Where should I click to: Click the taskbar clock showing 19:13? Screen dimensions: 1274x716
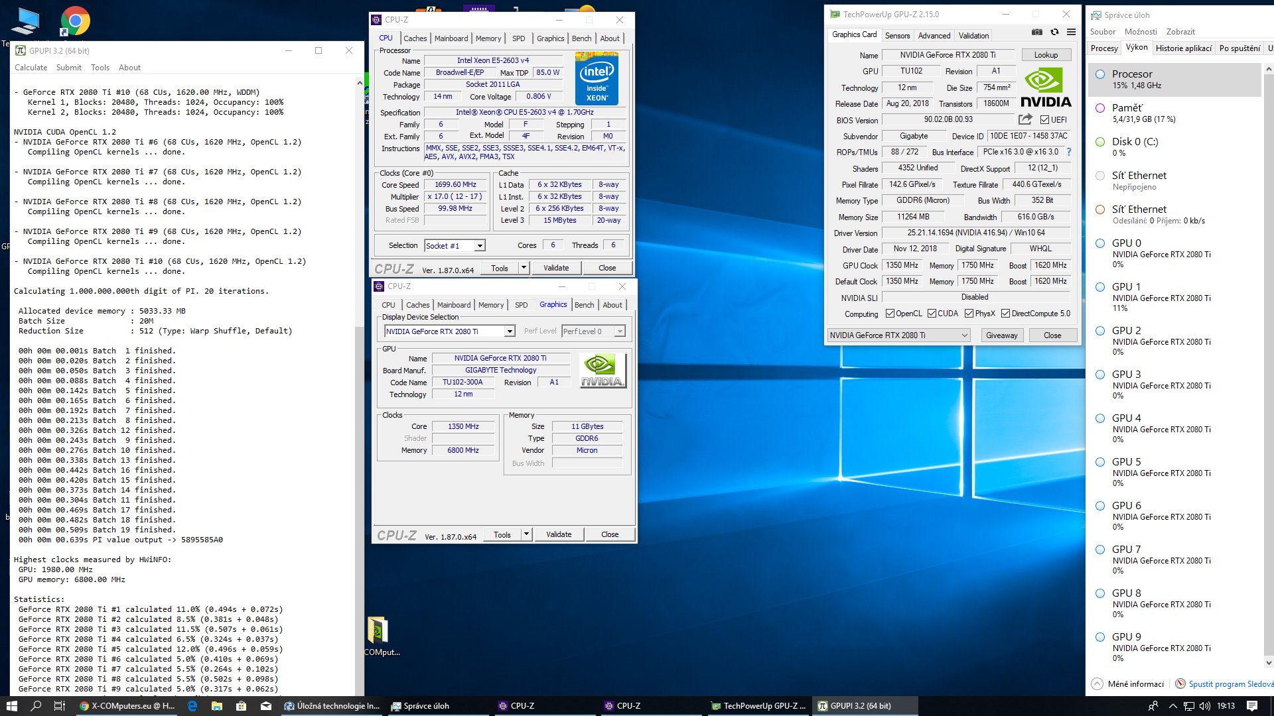pyautogui.click(x=1226, y=706)
